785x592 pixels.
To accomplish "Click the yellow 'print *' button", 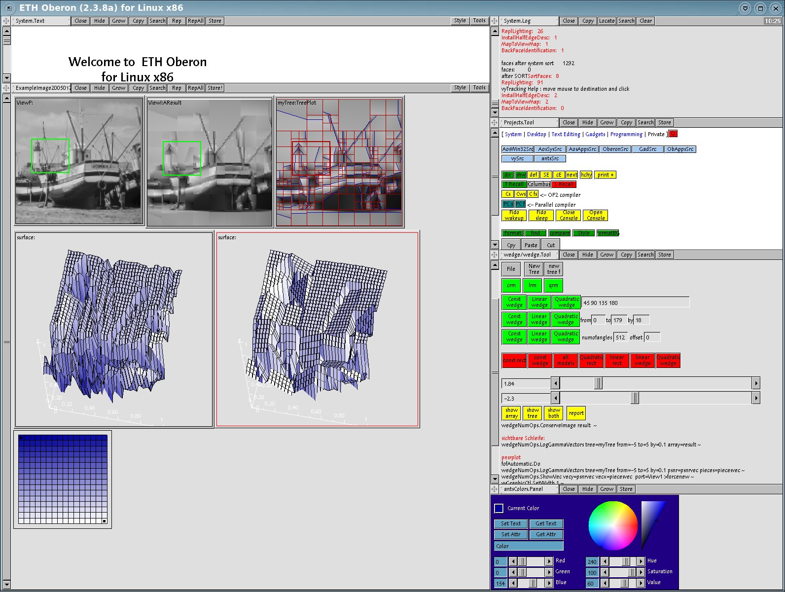I will (606, 175).
